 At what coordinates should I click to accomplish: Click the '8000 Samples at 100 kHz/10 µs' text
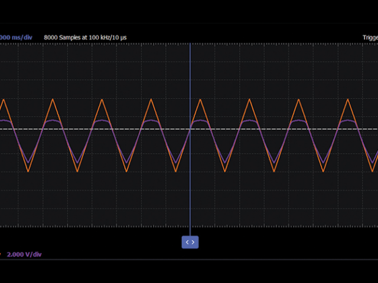(x=85, y=38)
